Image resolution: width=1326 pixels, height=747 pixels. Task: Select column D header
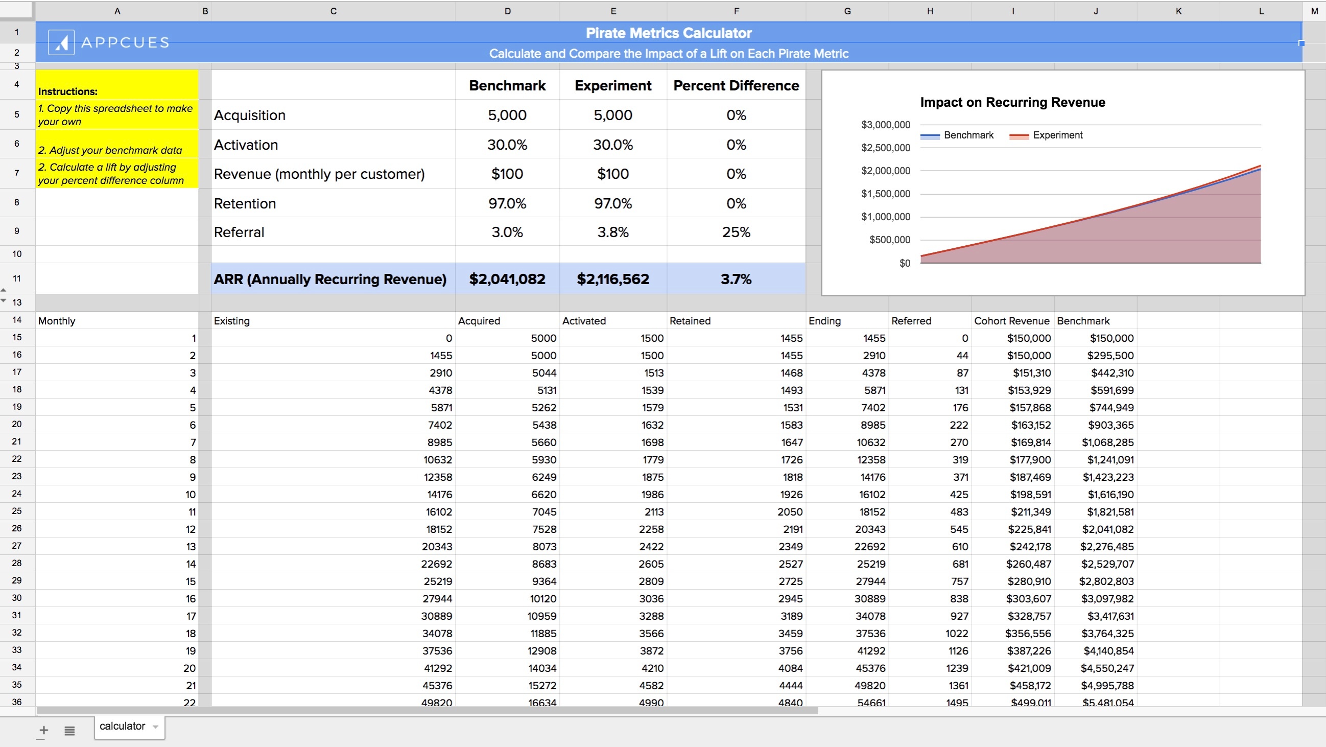[508, 11]
